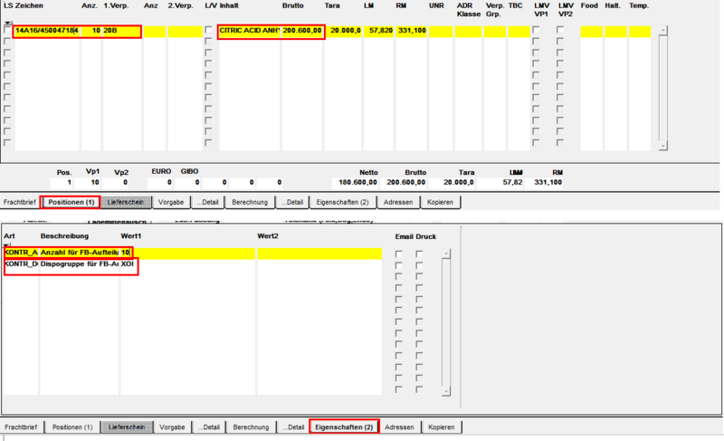Enable LMV VP1 checkbox in the CITRIC ACID row
724x441 pixels.
(x=536, y=30)
